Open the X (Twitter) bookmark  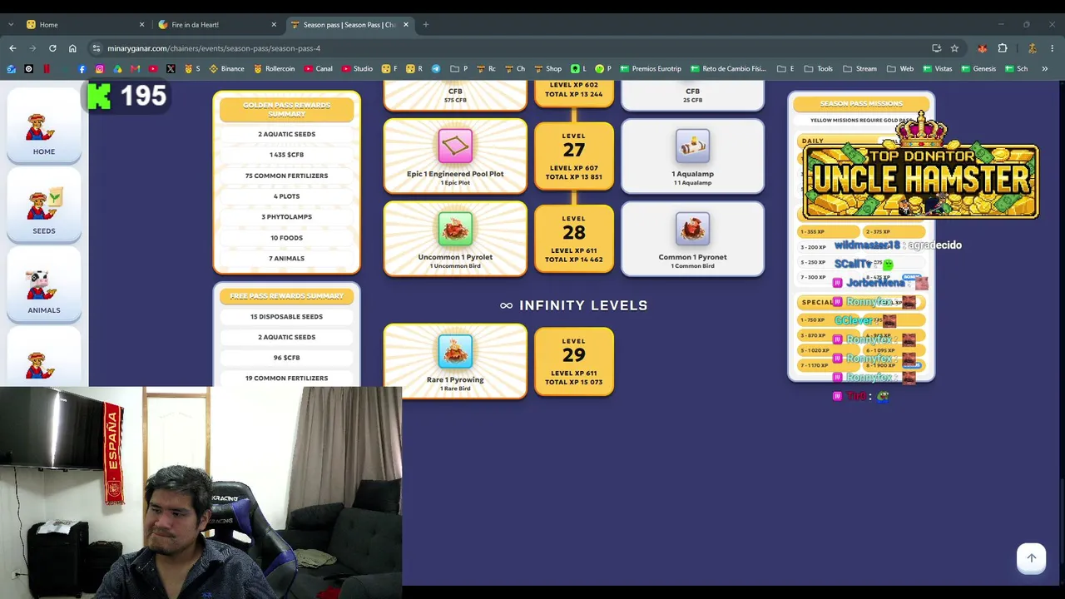[171, 68]
